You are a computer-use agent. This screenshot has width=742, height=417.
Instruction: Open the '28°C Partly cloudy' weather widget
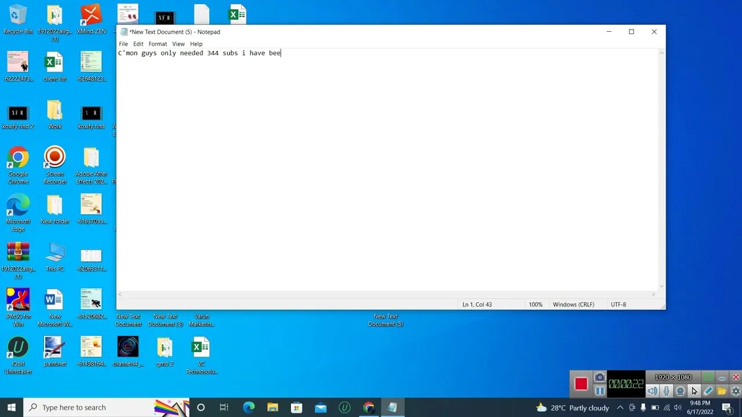coord(572,408)
